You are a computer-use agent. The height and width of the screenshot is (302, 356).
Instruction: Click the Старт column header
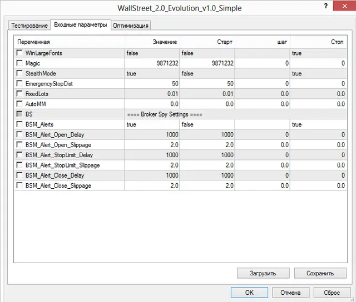coord(207,42)
